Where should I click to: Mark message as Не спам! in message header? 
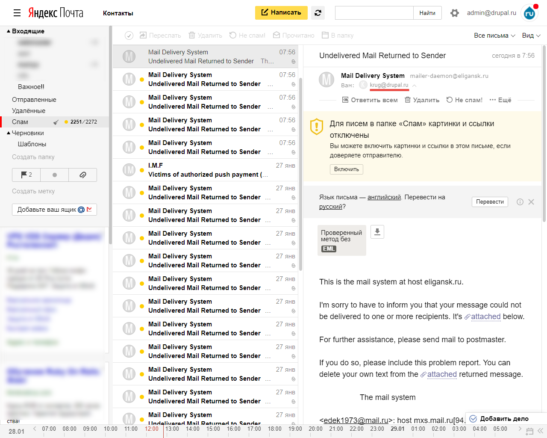[465, 100]
